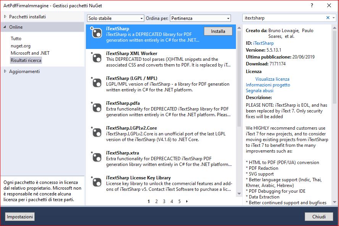This screenshot has width=339, height=226.
Task: Click the iTextSharp.pdfa package icon
Action: (x=96, y=107)
